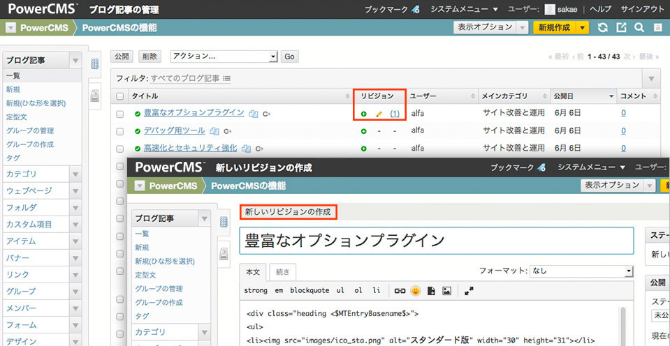
Task: Open the フォーマット dropdown set to なし
Action: [581, 271]
